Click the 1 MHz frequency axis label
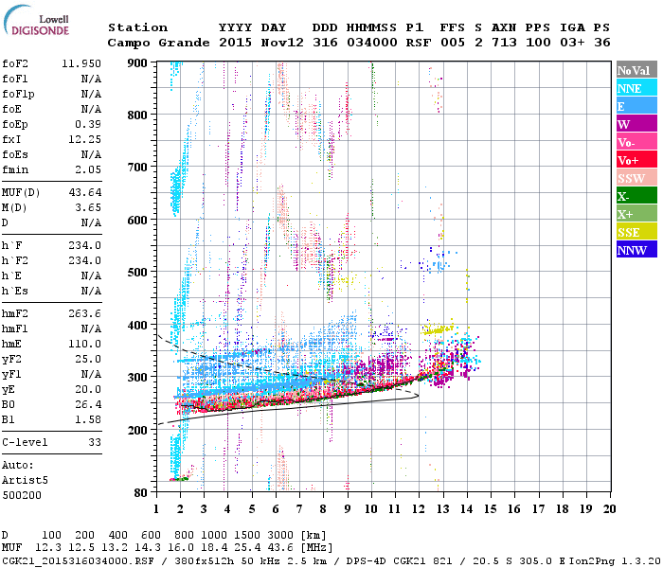Screen dimensions: 663x568 (156, 509)
